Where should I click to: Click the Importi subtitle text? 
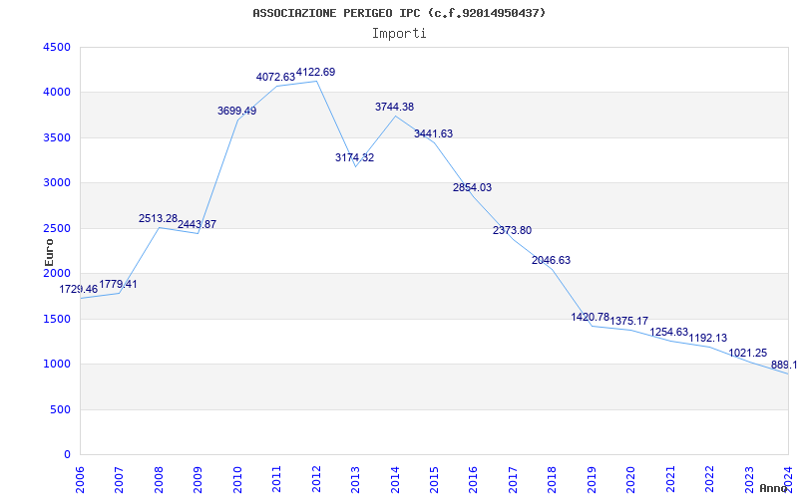pos(399,33)
